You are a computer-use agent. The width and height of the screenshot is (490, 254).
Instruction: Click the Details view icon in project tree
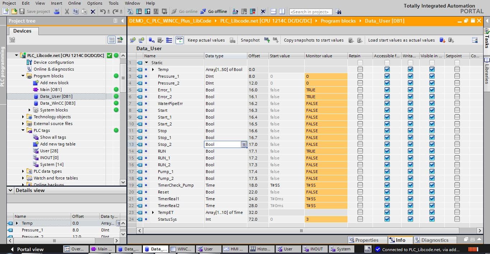112,40
